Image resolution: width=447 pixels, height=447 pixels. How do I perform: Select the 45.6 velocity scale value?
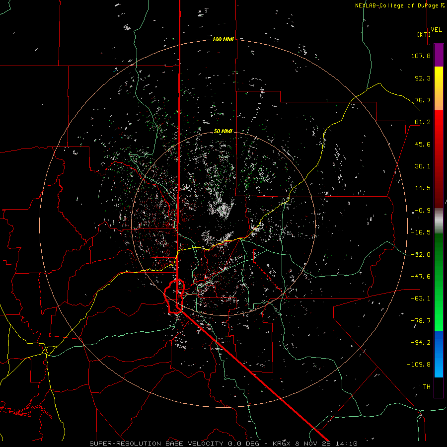pyautogui.click(x=423, y=144)
